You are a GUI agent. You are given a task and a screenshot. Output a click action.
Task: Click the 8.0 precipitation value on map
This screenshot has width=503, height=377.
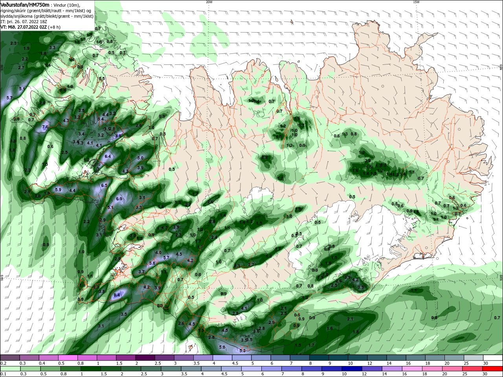(118, 136)
